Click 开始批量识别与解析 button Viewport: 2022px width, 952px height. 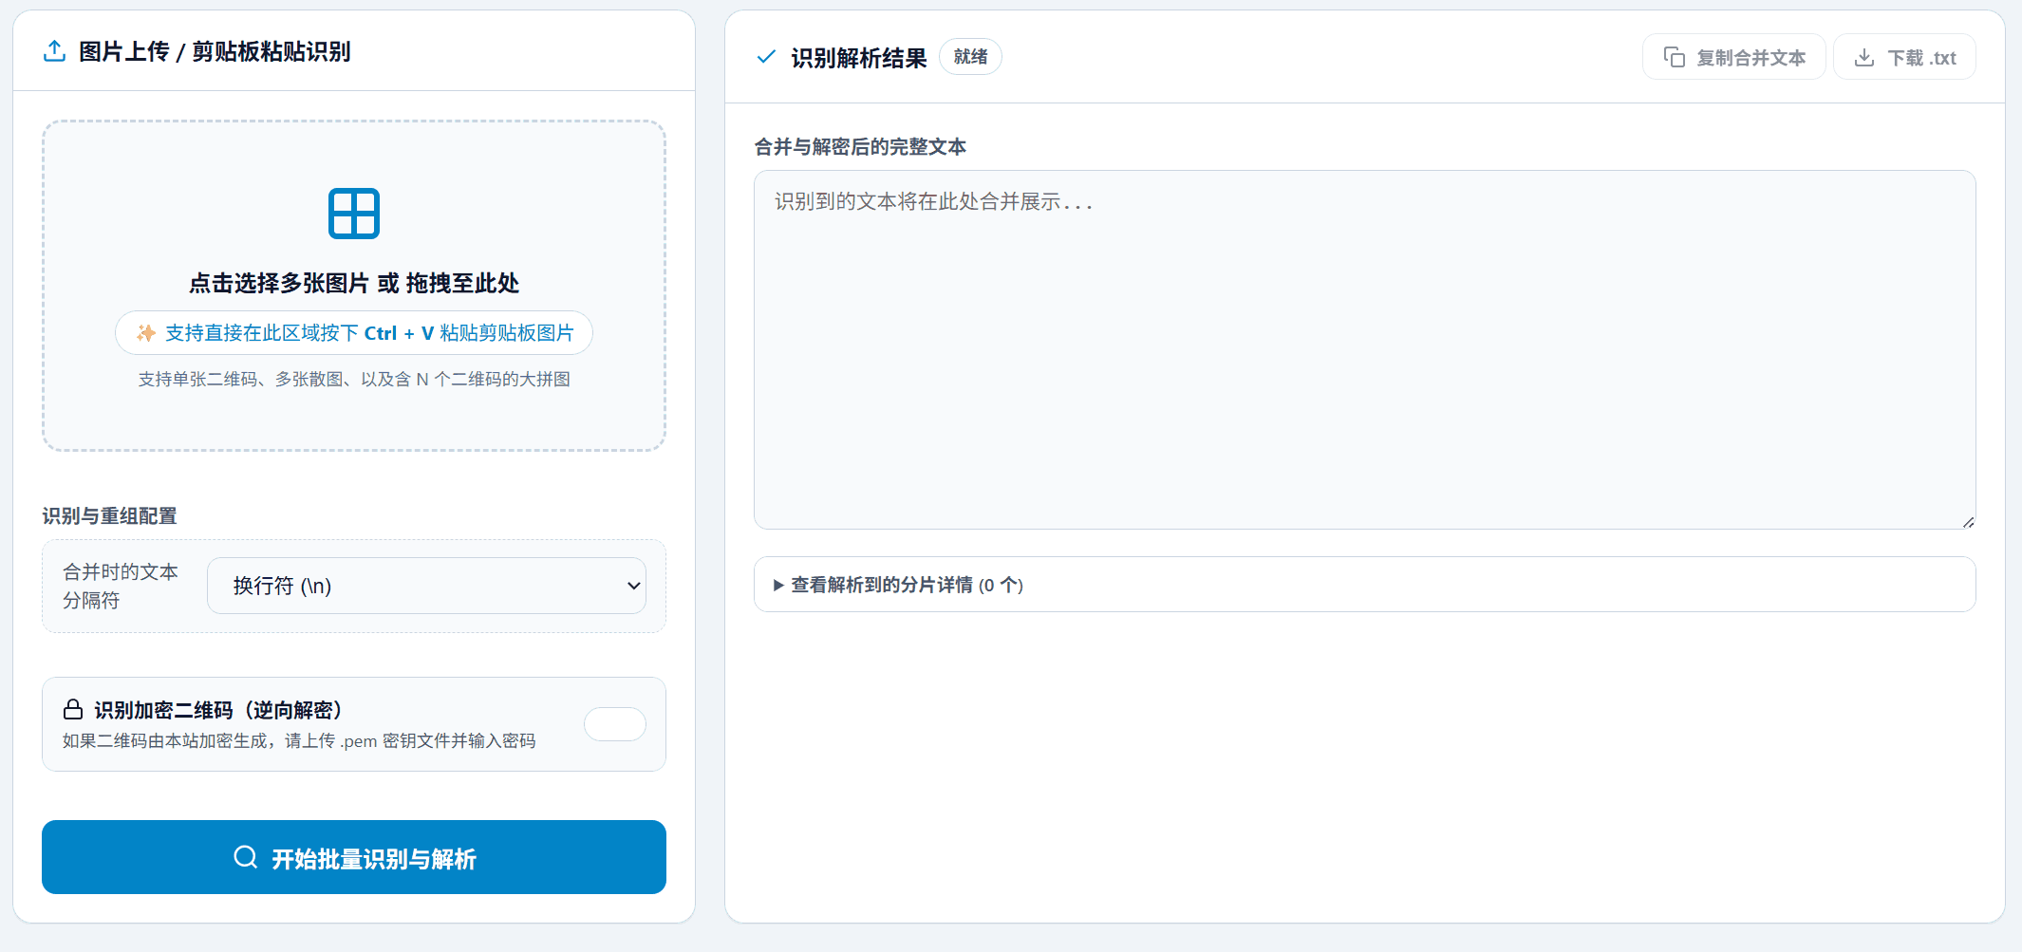pyautogui.click(x=354, y=857)
